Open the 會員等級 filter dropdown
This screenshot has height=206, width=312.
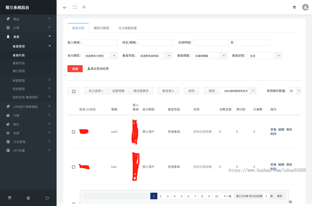155,55
